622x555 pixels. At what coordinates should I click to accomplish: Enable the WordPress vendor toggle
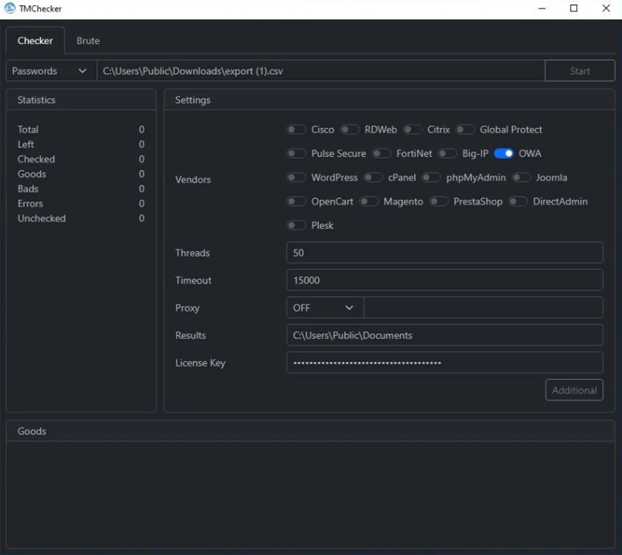coord(296,177)
